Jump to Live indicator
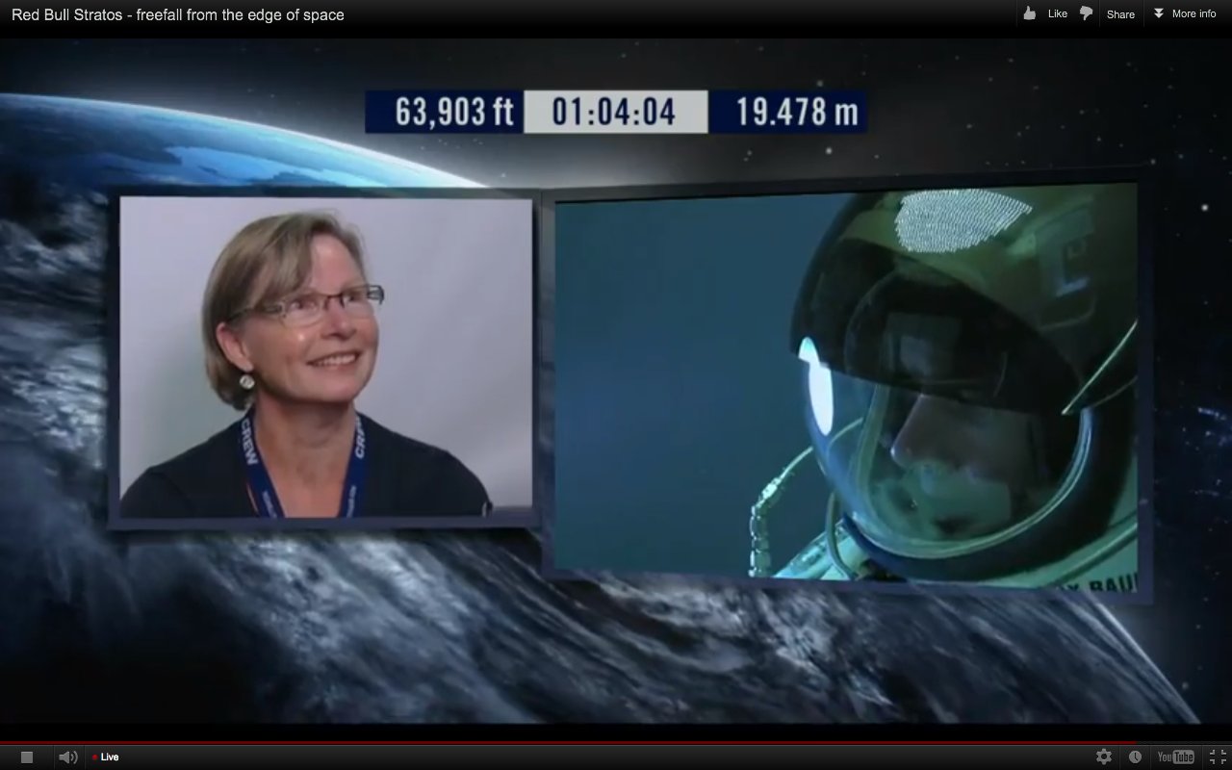The width and height of the screenshot is (1232, 770). (105, 757)
